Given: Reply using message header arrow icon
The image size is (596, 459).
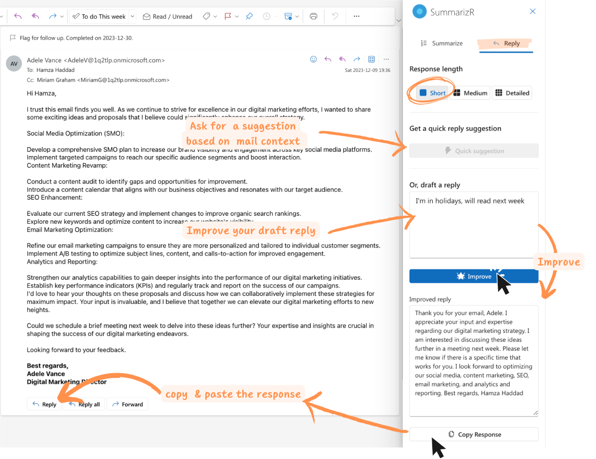Looking at the screenshot, I should pyautogui.click(x=328, y=59).
